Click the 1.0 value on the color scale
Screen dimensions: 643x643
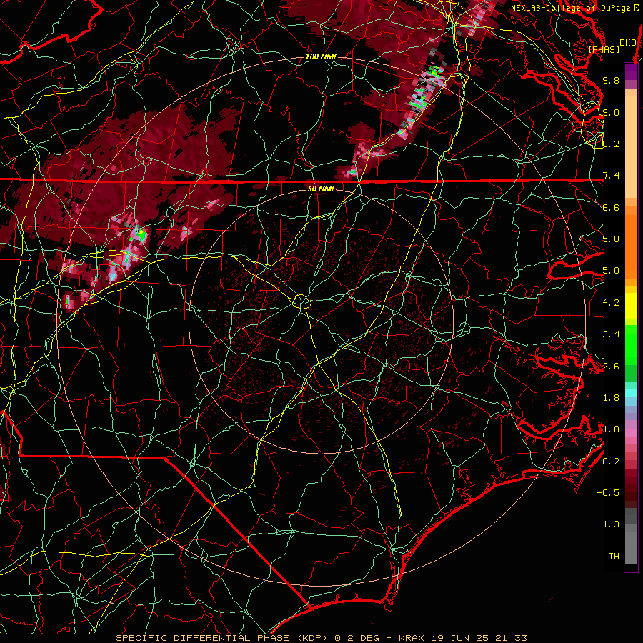pyautogui.click(x=611, y=429)
